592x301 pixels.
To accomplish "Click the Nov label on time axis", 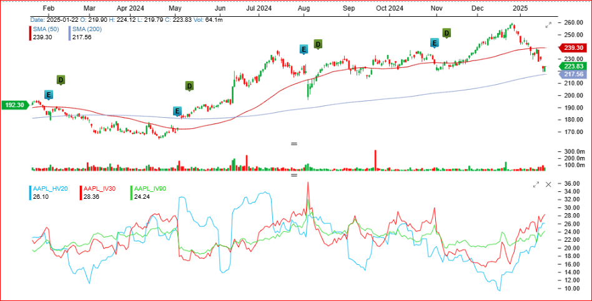I will click(x=436, y=8).
